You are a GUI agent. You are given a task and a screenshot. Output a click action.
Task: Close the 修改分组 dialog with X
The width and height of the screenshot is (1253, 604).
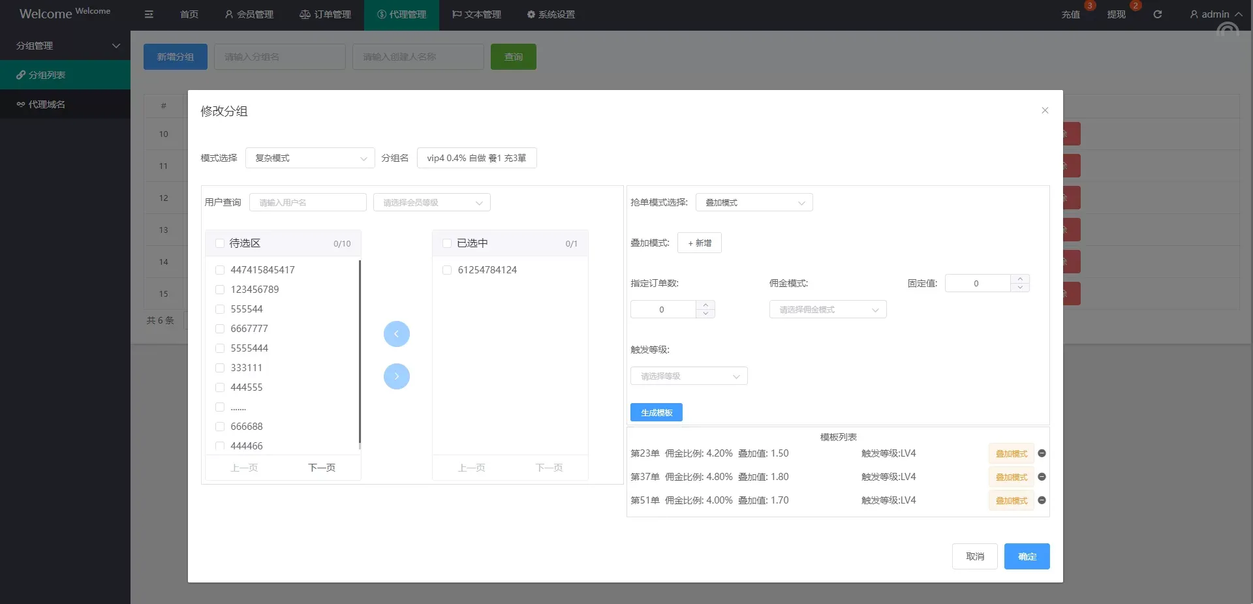(x=1045, y=110)
